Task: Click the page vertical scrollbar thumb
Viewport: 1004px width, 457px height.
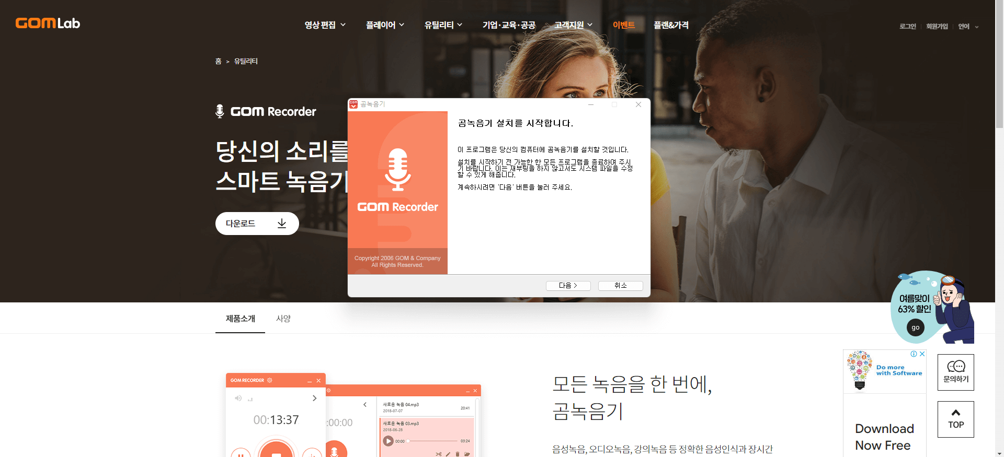Action: (999, 64)
